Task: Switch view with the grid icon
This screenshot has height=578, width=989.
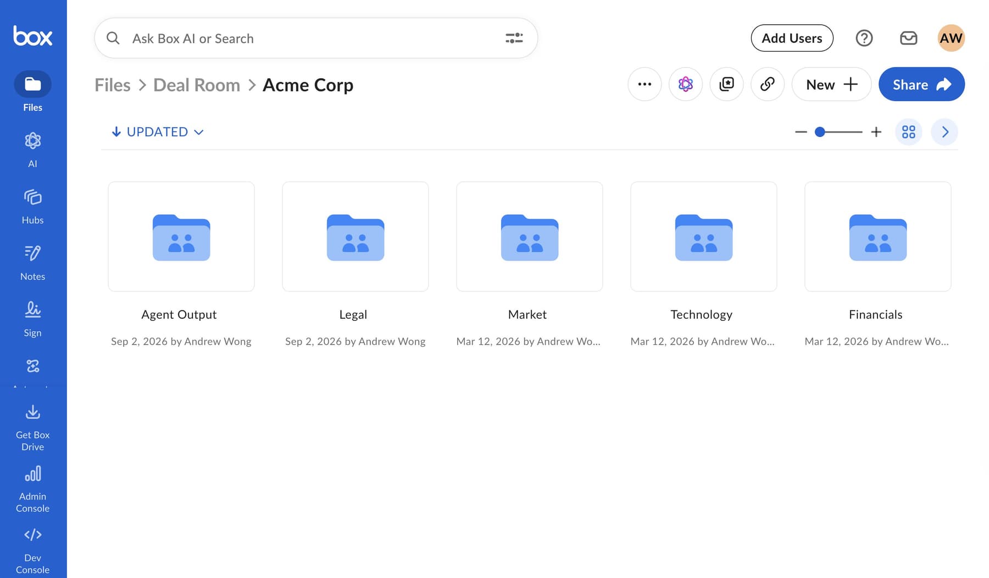Action: (909, 132)
